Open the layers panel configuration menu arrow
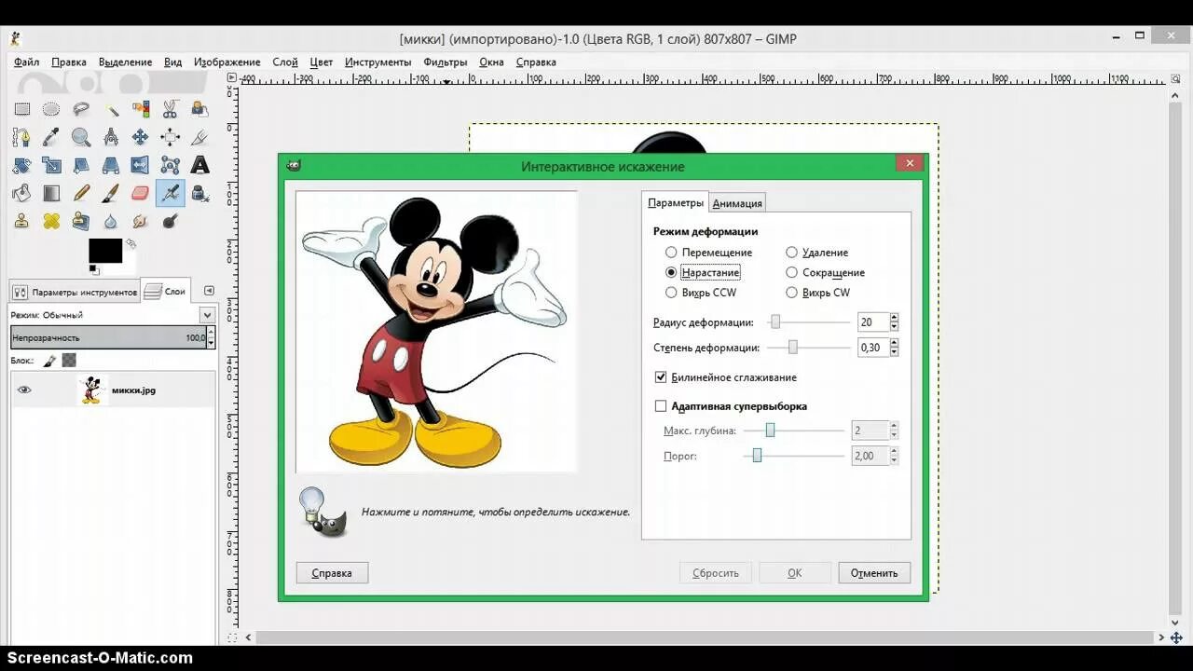Screen dimensions: 1193x671 click(209, 291)
